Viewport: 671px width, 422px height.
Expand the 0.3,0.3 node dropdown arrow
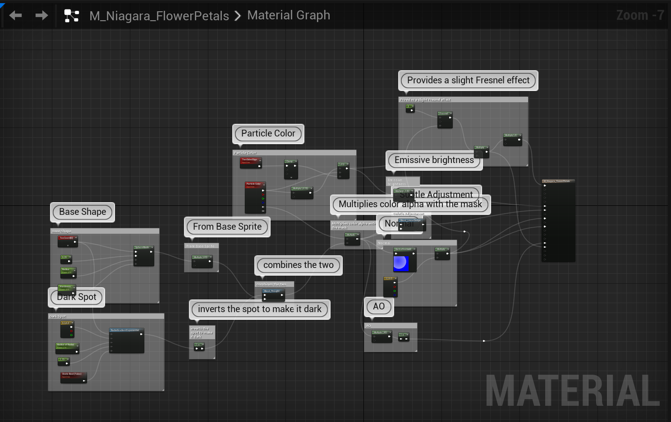click(72, 323)
